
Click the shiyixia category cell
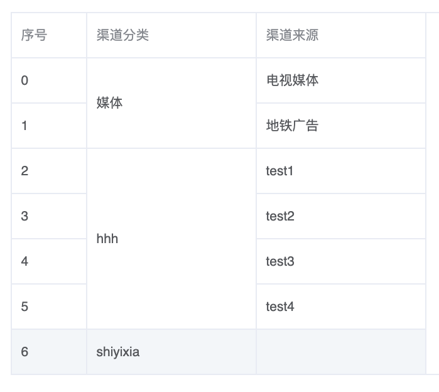click(x=171, y=352)
